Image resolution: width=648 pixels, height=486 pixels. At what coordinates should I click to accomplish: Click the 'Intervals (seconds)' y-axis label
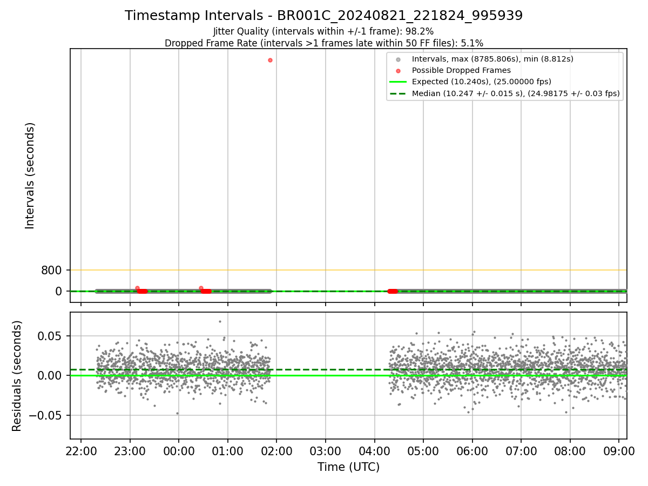[x=30, y=175]
